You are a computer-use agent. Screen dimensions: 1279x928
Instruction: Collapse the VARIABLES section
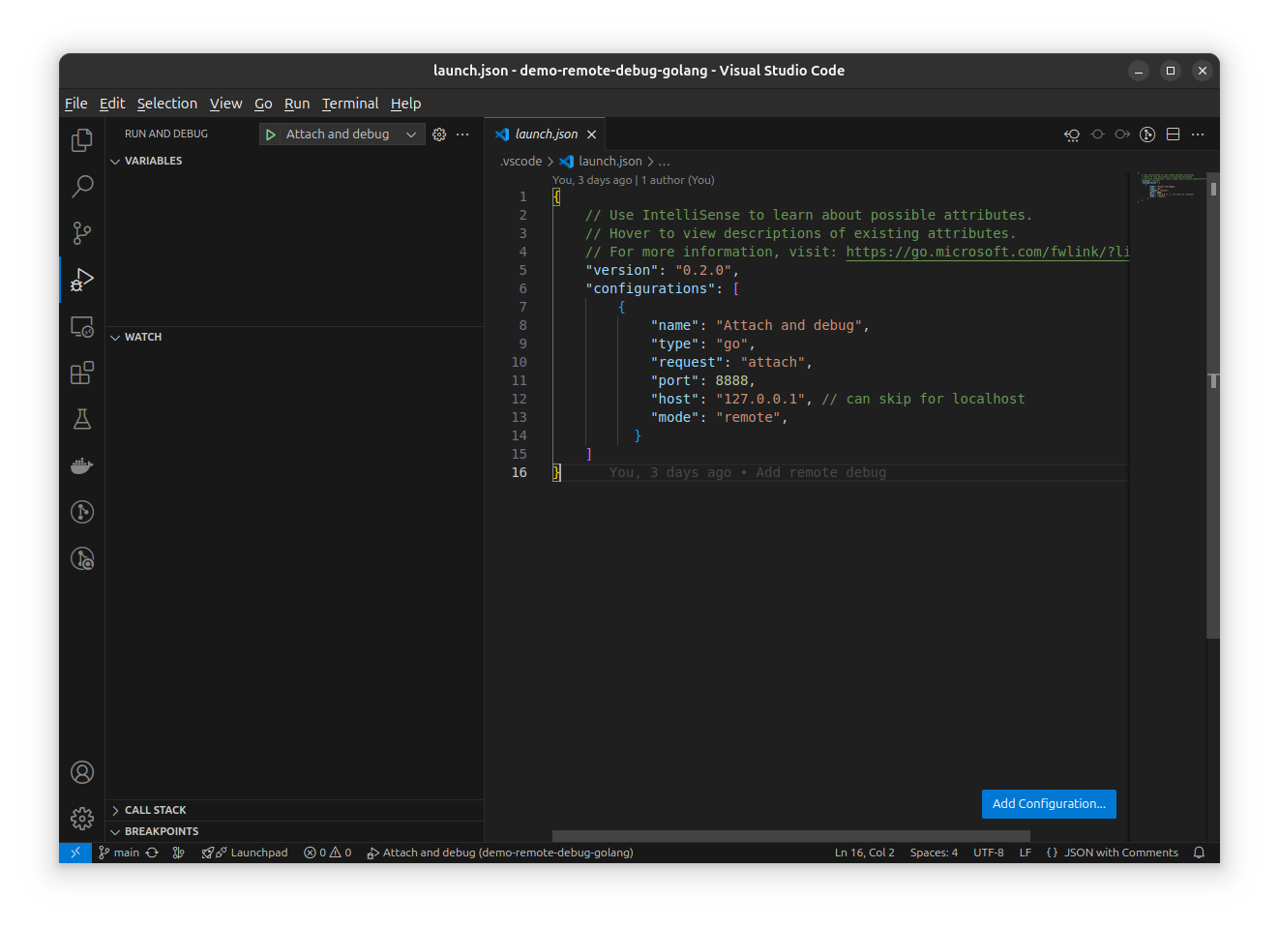(x=294, y=161)
